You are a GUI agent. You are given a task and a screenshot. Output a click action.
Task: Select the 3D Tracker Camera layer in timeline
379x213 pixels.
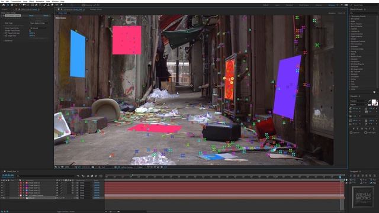tap(36, 195)
